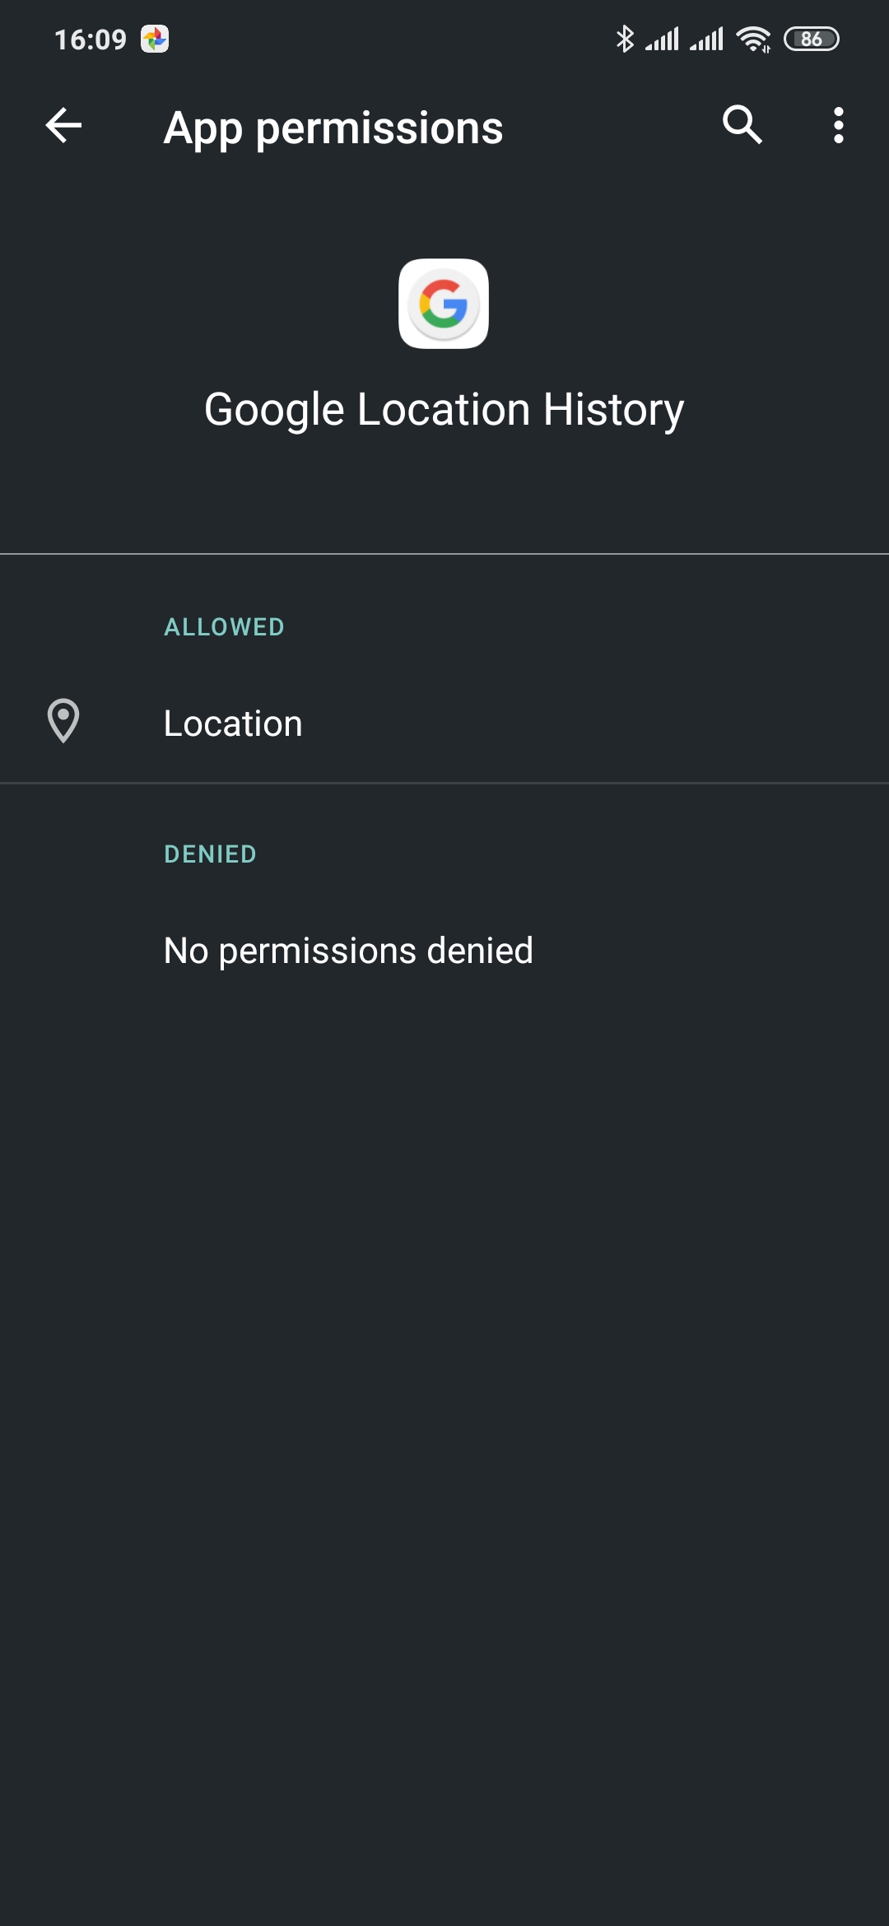Select the Google Location History heading
This screenshot has width=889, height=1926.
click(444, 409)
